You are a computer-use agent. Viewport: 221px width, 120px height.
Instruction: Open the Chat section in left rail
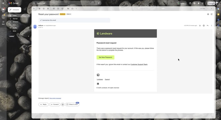pos(3,16)
